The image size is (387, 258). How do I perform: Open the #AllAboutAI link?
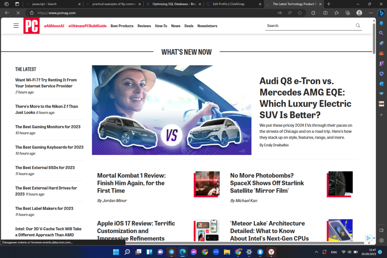[x=54, y=26]
